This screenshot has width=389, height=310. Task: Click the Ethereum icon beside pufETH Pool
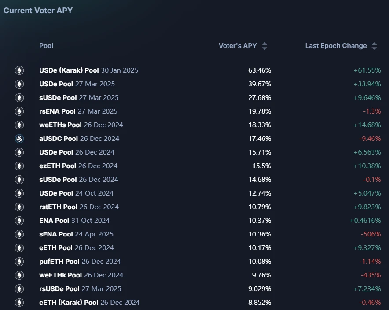[19, 262]
